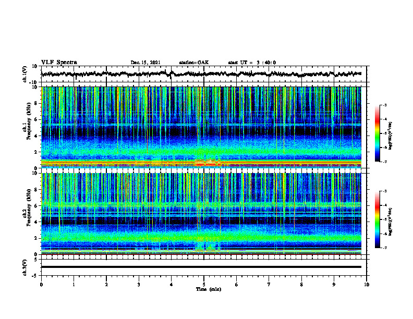
Task: Select the ch.1 "Frequency (kHz)" axis title
Action: (29, 121)
